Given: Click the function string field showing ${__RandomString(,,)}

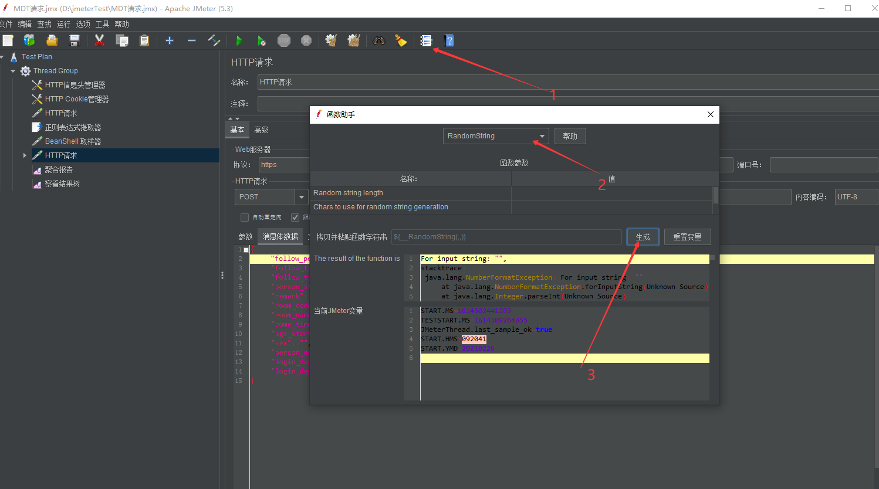Looking at the screenshot, I should tap(506, 237).
